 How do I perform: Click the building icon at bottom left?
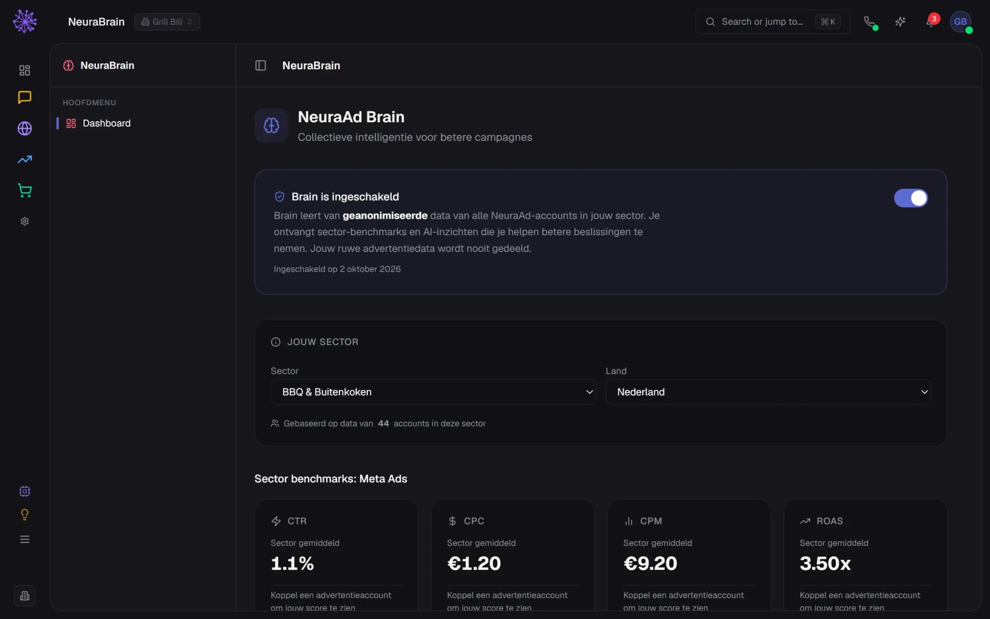tap(25, 596)
